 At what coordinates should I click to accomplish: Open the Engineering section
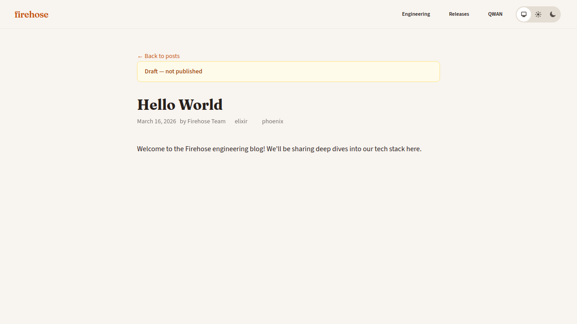(x=416, y=14)
